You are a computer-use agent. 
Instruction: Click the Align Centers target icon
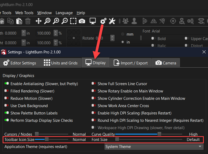[x=173, y=21]
